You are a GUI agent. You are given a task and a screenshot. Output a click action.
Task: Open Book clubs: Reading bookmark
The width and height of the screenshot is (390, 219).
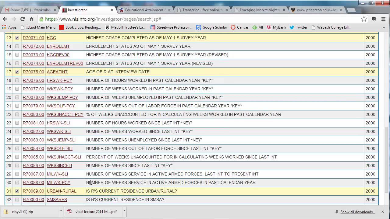tap(80, 27)
